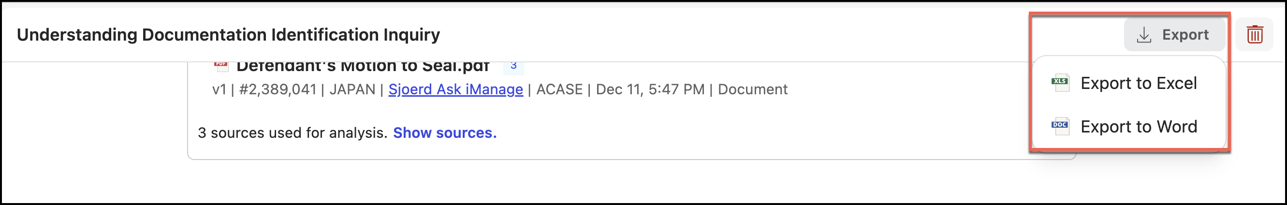Image resolution: width=1287 pixels, height=205 pixels.
Task: Click the DOC Word file icon
Action: tap(1060, 126)
